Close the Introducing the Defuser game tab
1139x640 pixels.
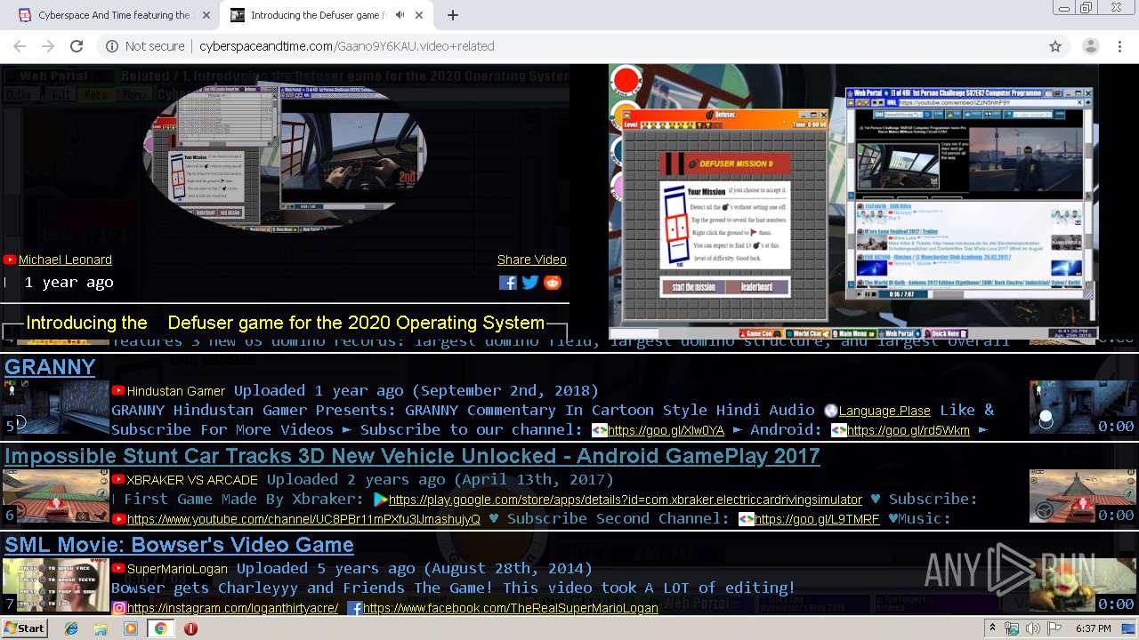point(421,15)
